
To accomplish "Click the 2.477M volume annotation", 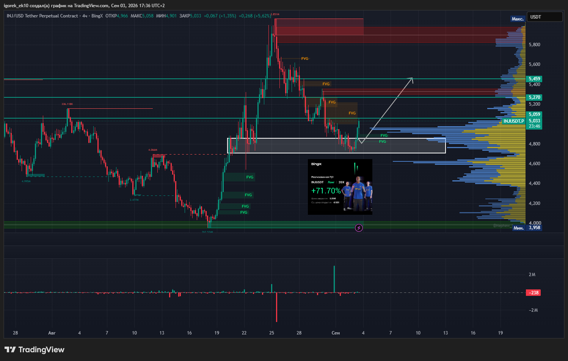I will pyautogui.click(x=134, y=200).
